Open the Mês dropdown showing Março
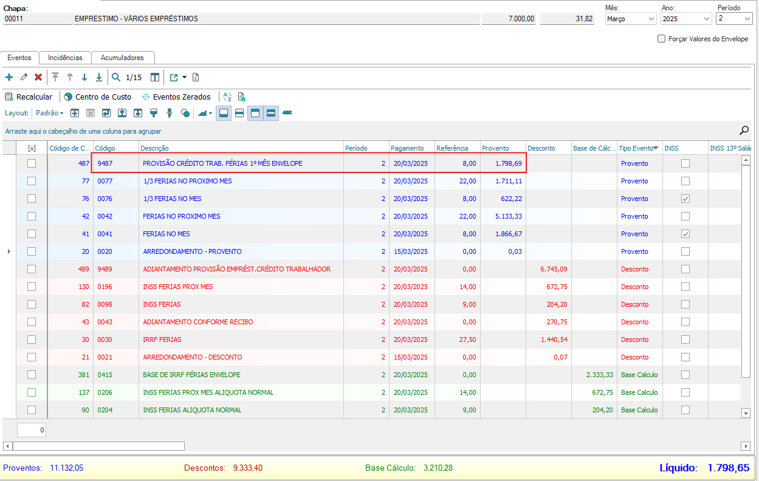Viewport: 759px width, 481px height. click(x=630, y=19)
